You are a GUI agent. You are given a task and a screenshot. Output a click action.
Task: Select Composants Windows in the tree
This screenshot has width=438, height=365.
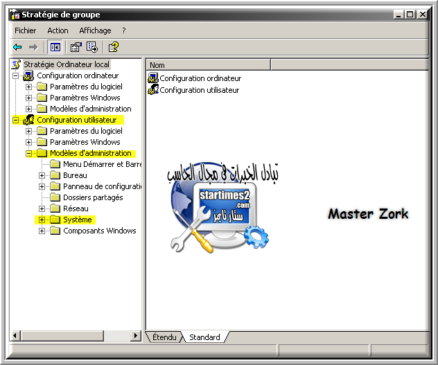tap(100, 231)
